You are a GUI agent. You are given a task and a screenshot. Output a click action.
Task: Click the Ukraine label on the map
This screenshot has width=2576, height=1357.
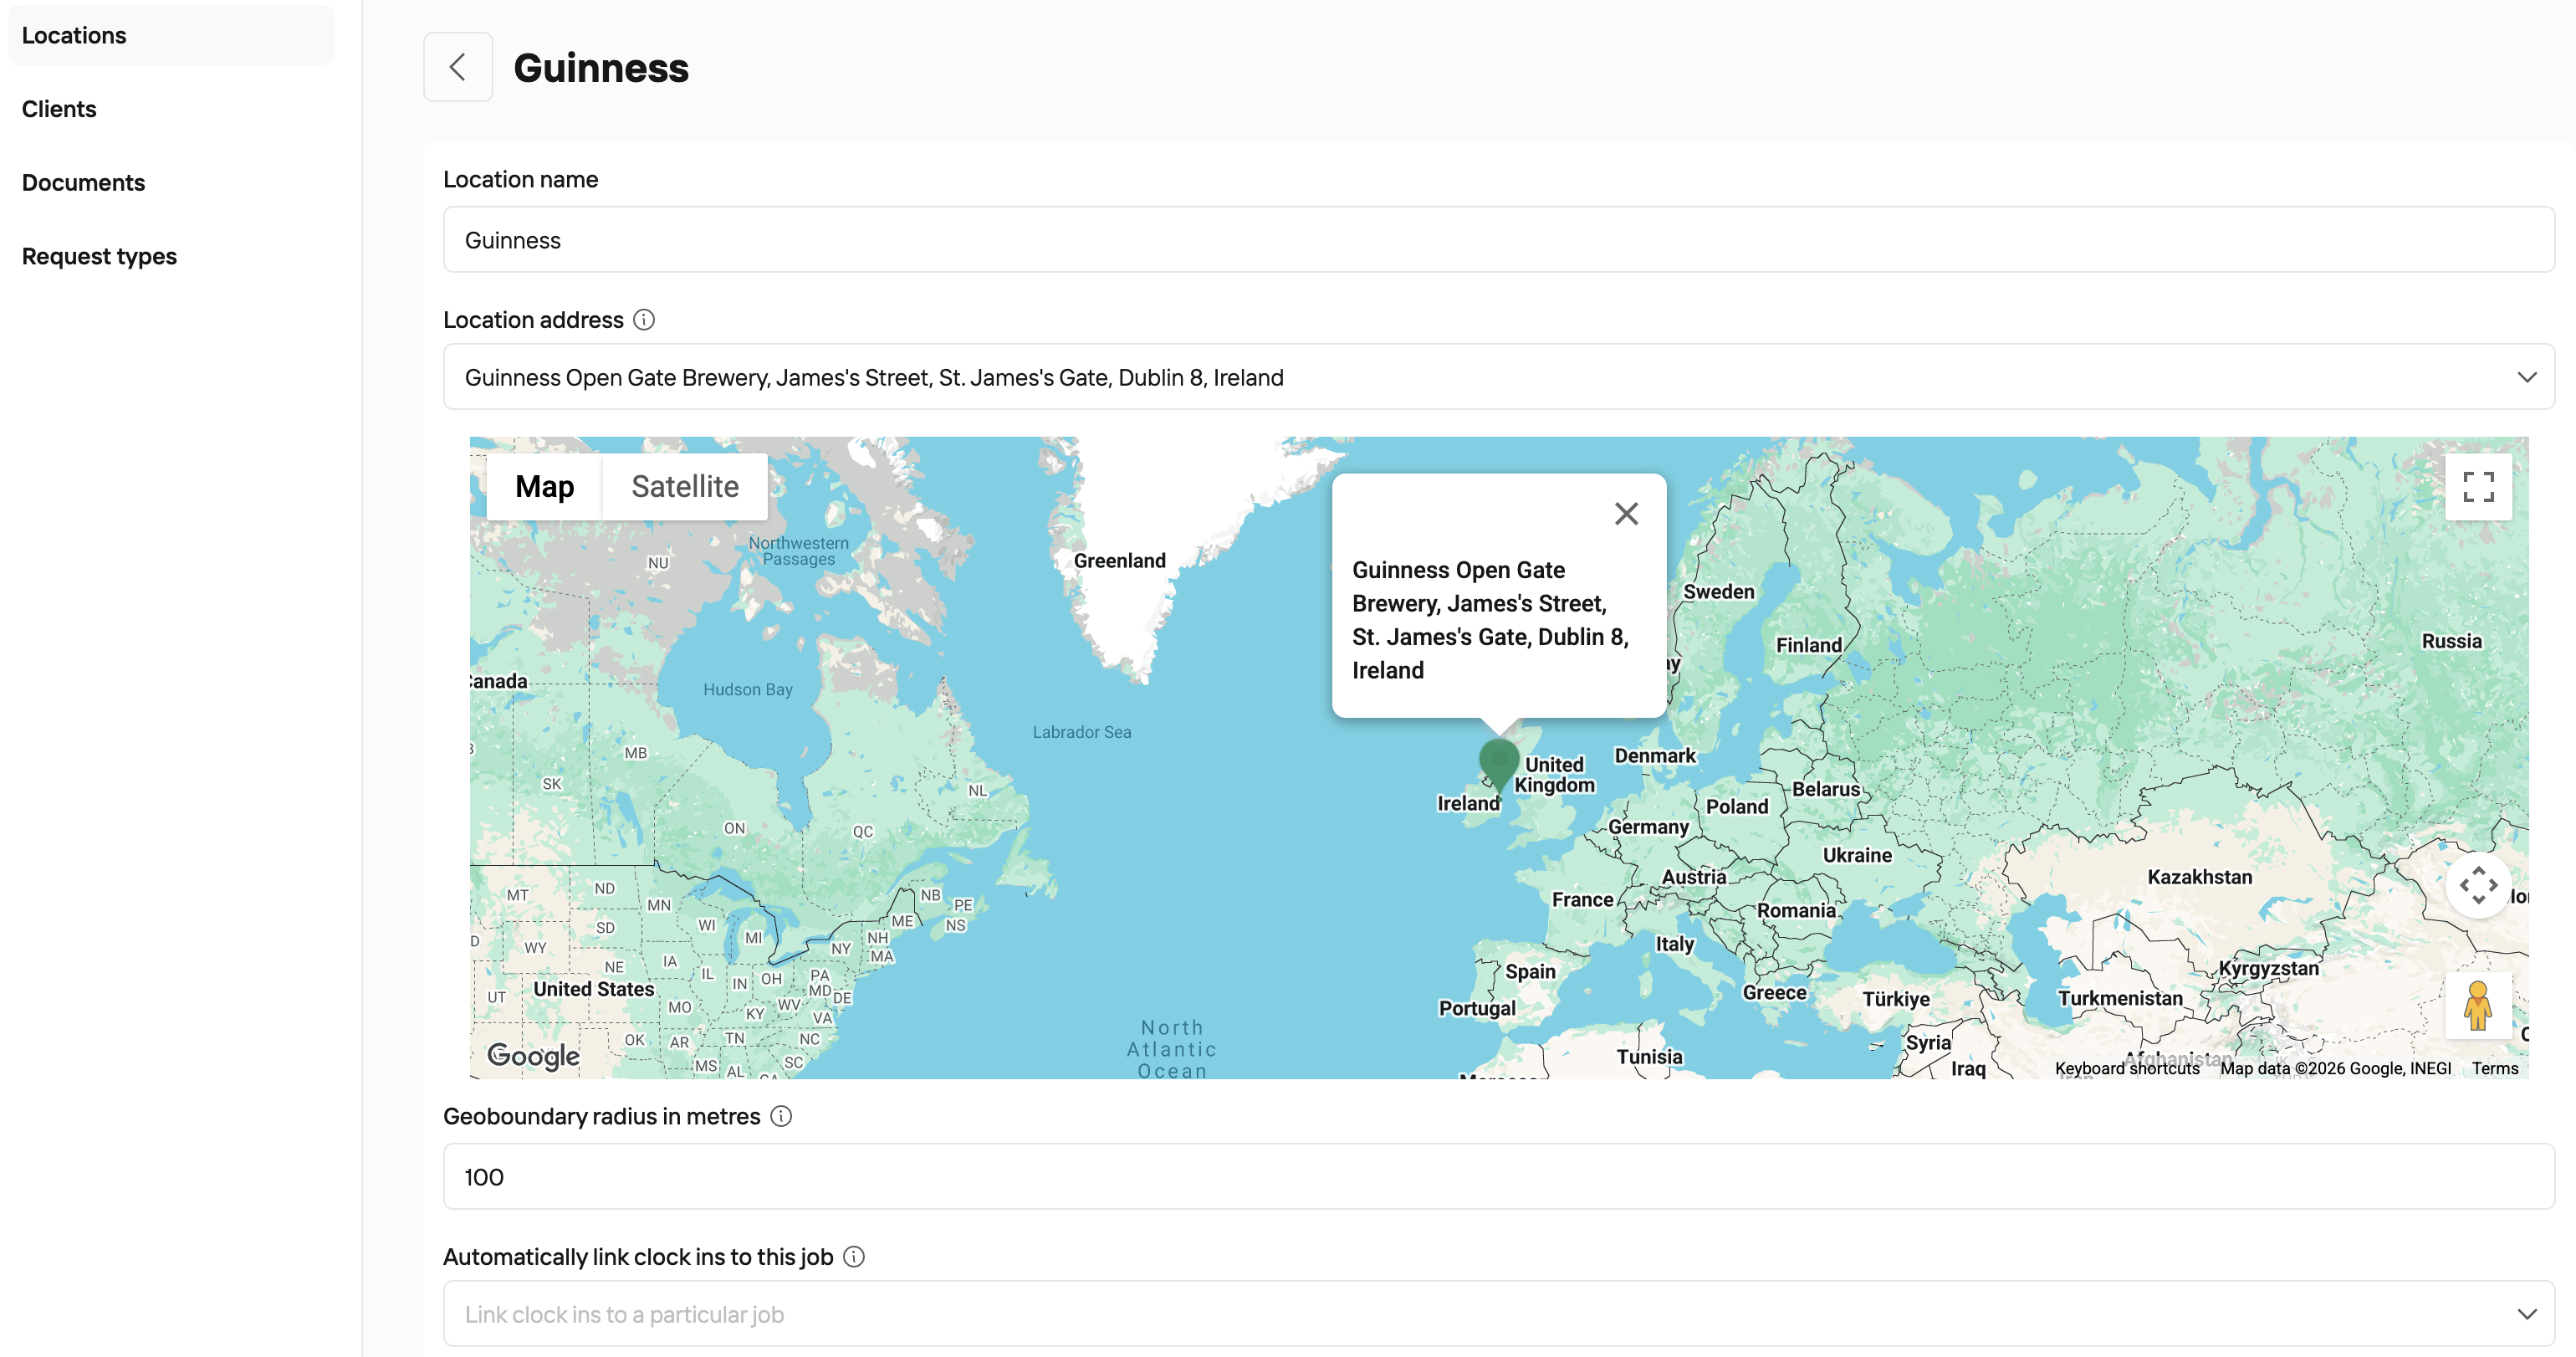1857,856
